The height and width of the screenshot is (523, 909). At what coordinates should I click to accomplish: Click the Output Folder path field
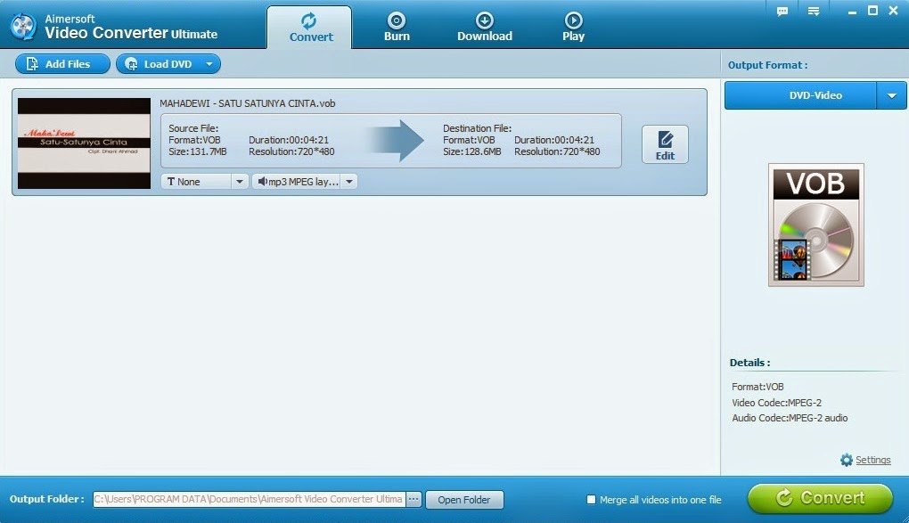point(250,499)
